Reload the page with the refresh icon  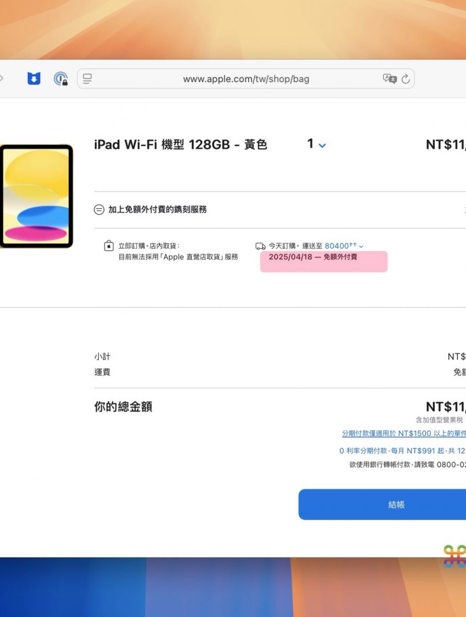[406, 79]
